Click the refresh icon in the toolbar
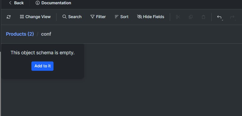The height and width of the screenshot is (116, 242). pos(9,17)
